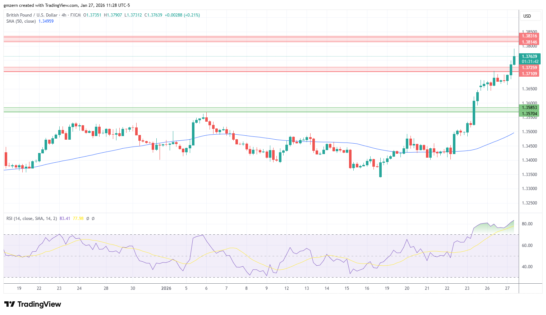Click the SMA (50, close) indicator legend

click(x=21, y=21)
